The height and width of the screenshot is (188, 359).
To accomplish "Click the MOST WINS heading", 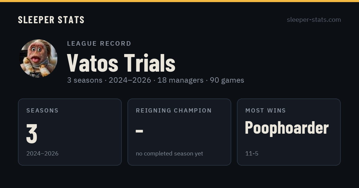I will click(266, 110).
